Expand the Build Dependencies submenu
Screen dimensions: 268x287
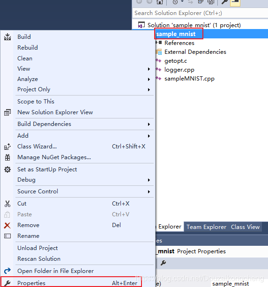tap(84, 124)
